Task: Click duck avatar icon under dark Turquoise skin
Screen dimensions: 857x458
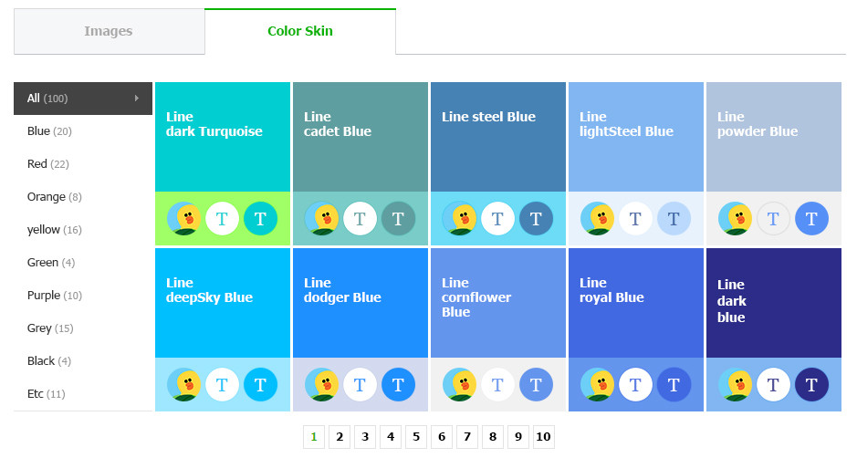Action: (x=184, y=219)
